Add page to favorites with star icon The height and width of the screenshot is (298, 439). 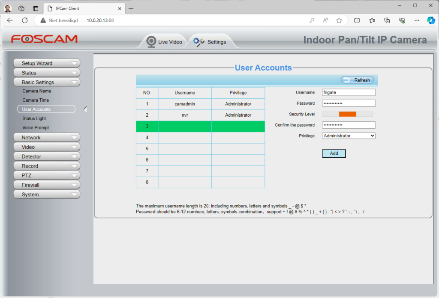click(339, 20)
